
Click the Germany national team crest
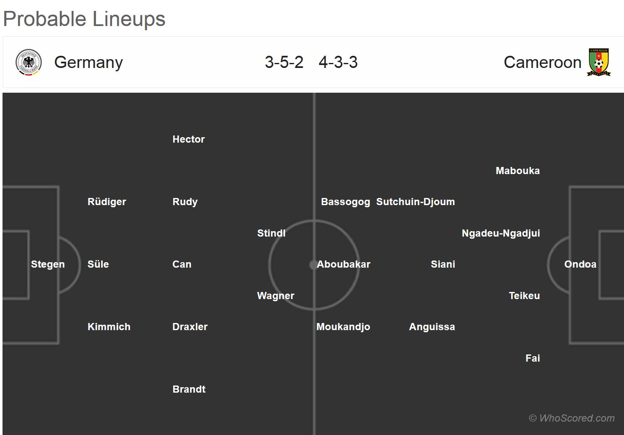pos(29,63)
